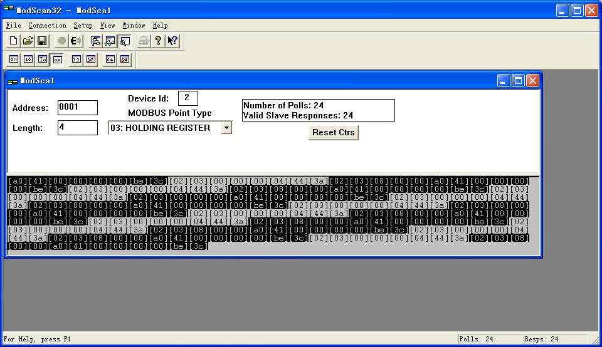
Task: Select the swapped 32-bit float icon
Action: 91,60
